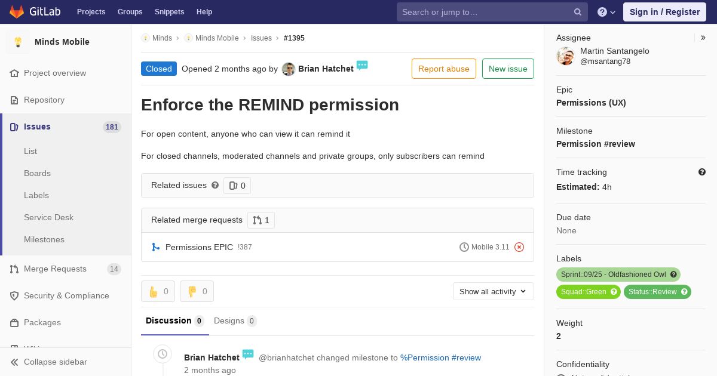Click the Project overview home icon
Image resolution: width=717 pixels, height=376 pixels.
(14, 73)
